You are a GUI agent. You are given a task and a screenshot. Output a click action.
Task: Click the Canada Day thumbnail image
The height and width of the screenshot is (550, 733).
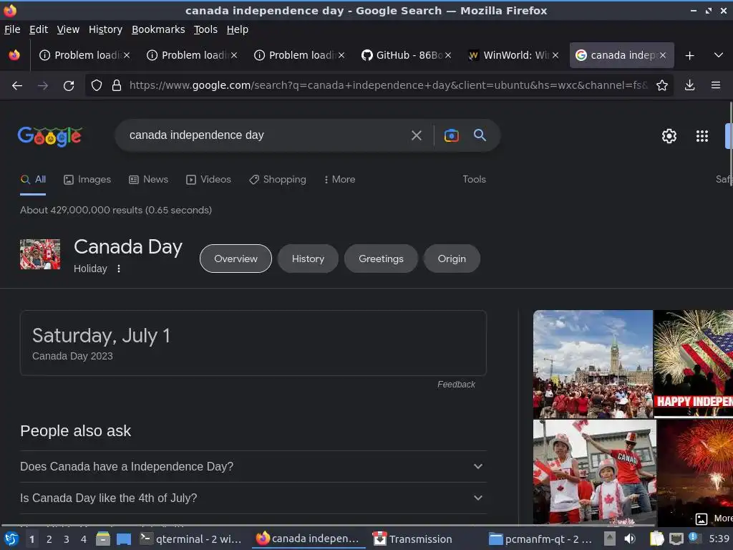(40, 254)
